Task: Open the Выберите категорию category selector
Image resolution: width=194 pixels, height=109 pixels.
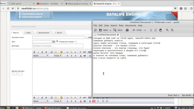Action: (58, 46)
